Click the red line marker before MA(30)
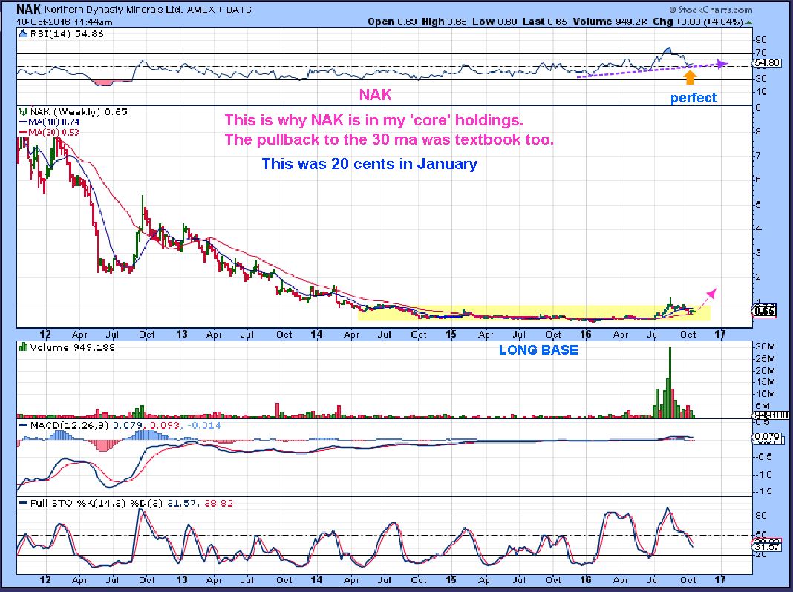This screenshot has width=793, height=592. coord(23,132)
